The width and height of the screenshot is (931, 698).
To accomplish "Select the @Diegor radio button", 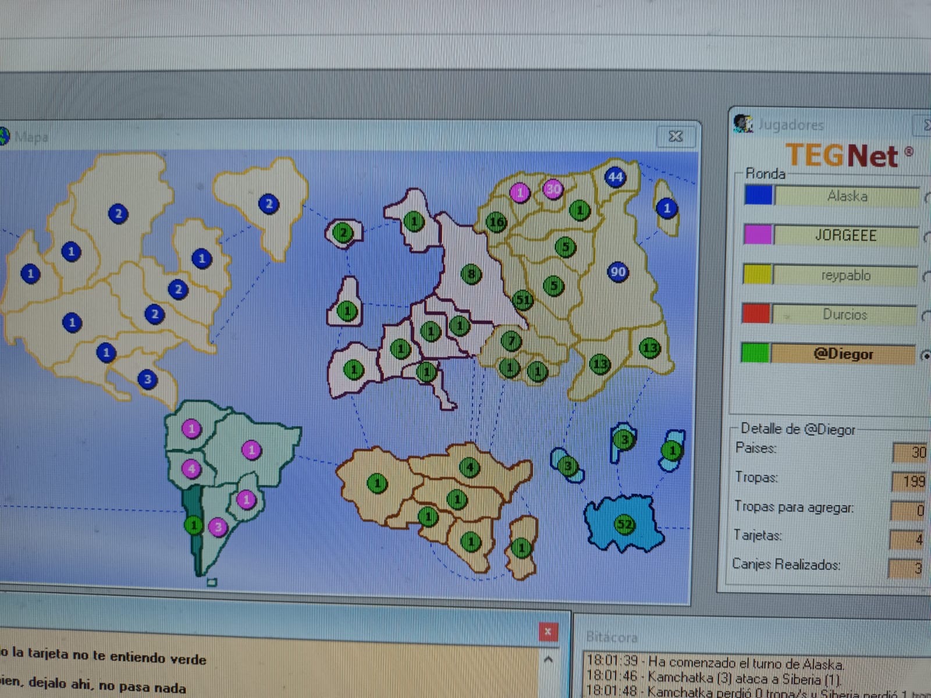I will click(x=926, y=355).
